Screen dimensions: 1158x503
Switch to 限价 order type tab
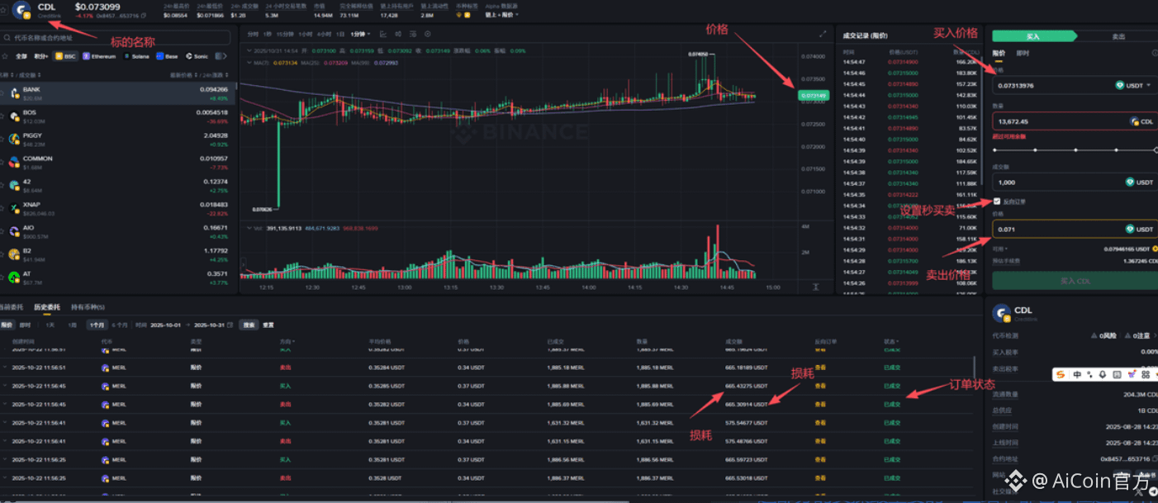[999, 53]
